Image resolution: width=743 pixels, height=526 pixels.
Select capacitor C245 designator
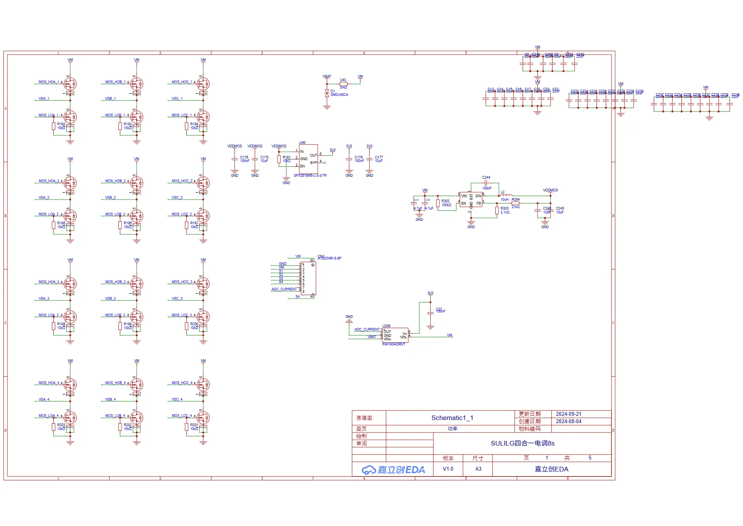tap(560, 208)
